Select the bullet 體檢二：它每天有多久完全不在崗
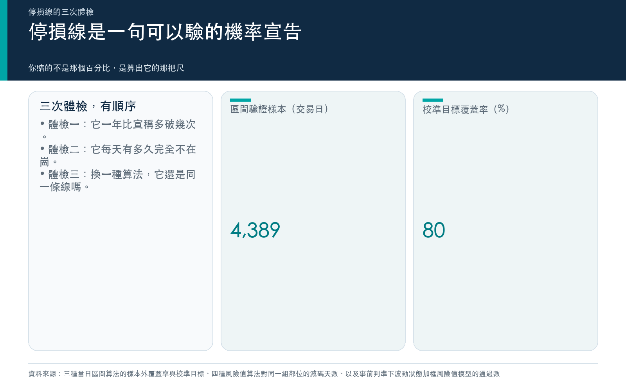626x391 pixels. coord(118,155)
